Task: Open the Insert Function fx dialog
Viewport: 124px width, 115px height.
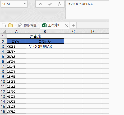Action: [x=59, y=4]
